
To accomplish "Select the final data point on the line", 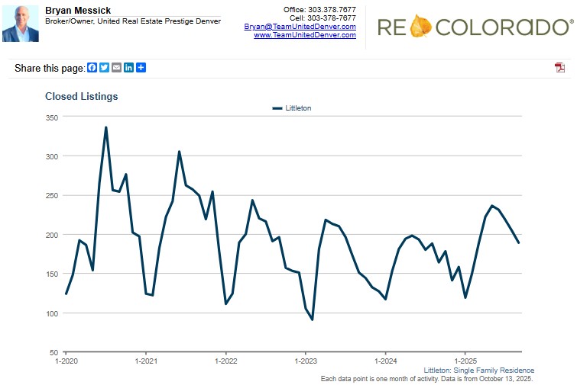I will tap(518, 242).
